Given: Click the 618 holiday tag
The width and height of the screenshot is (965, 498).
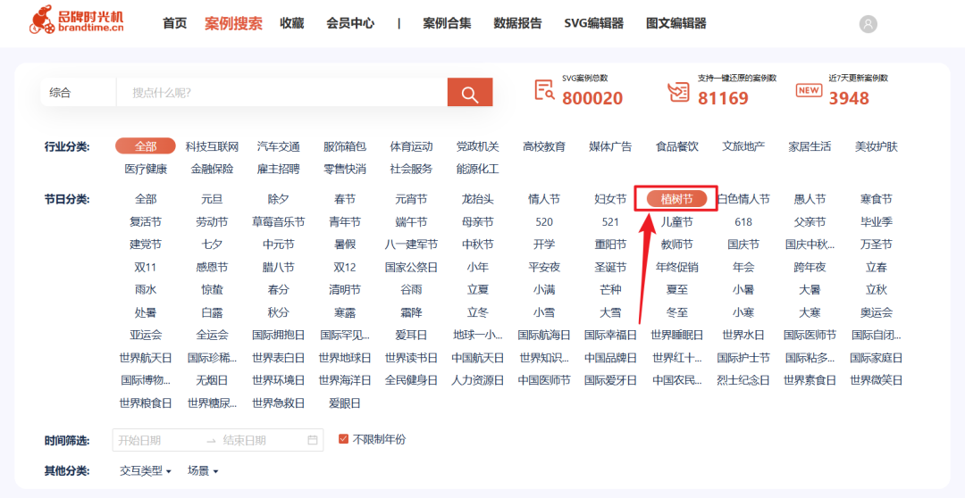Looking at the screenshot, I should click(x=743, y=222).
